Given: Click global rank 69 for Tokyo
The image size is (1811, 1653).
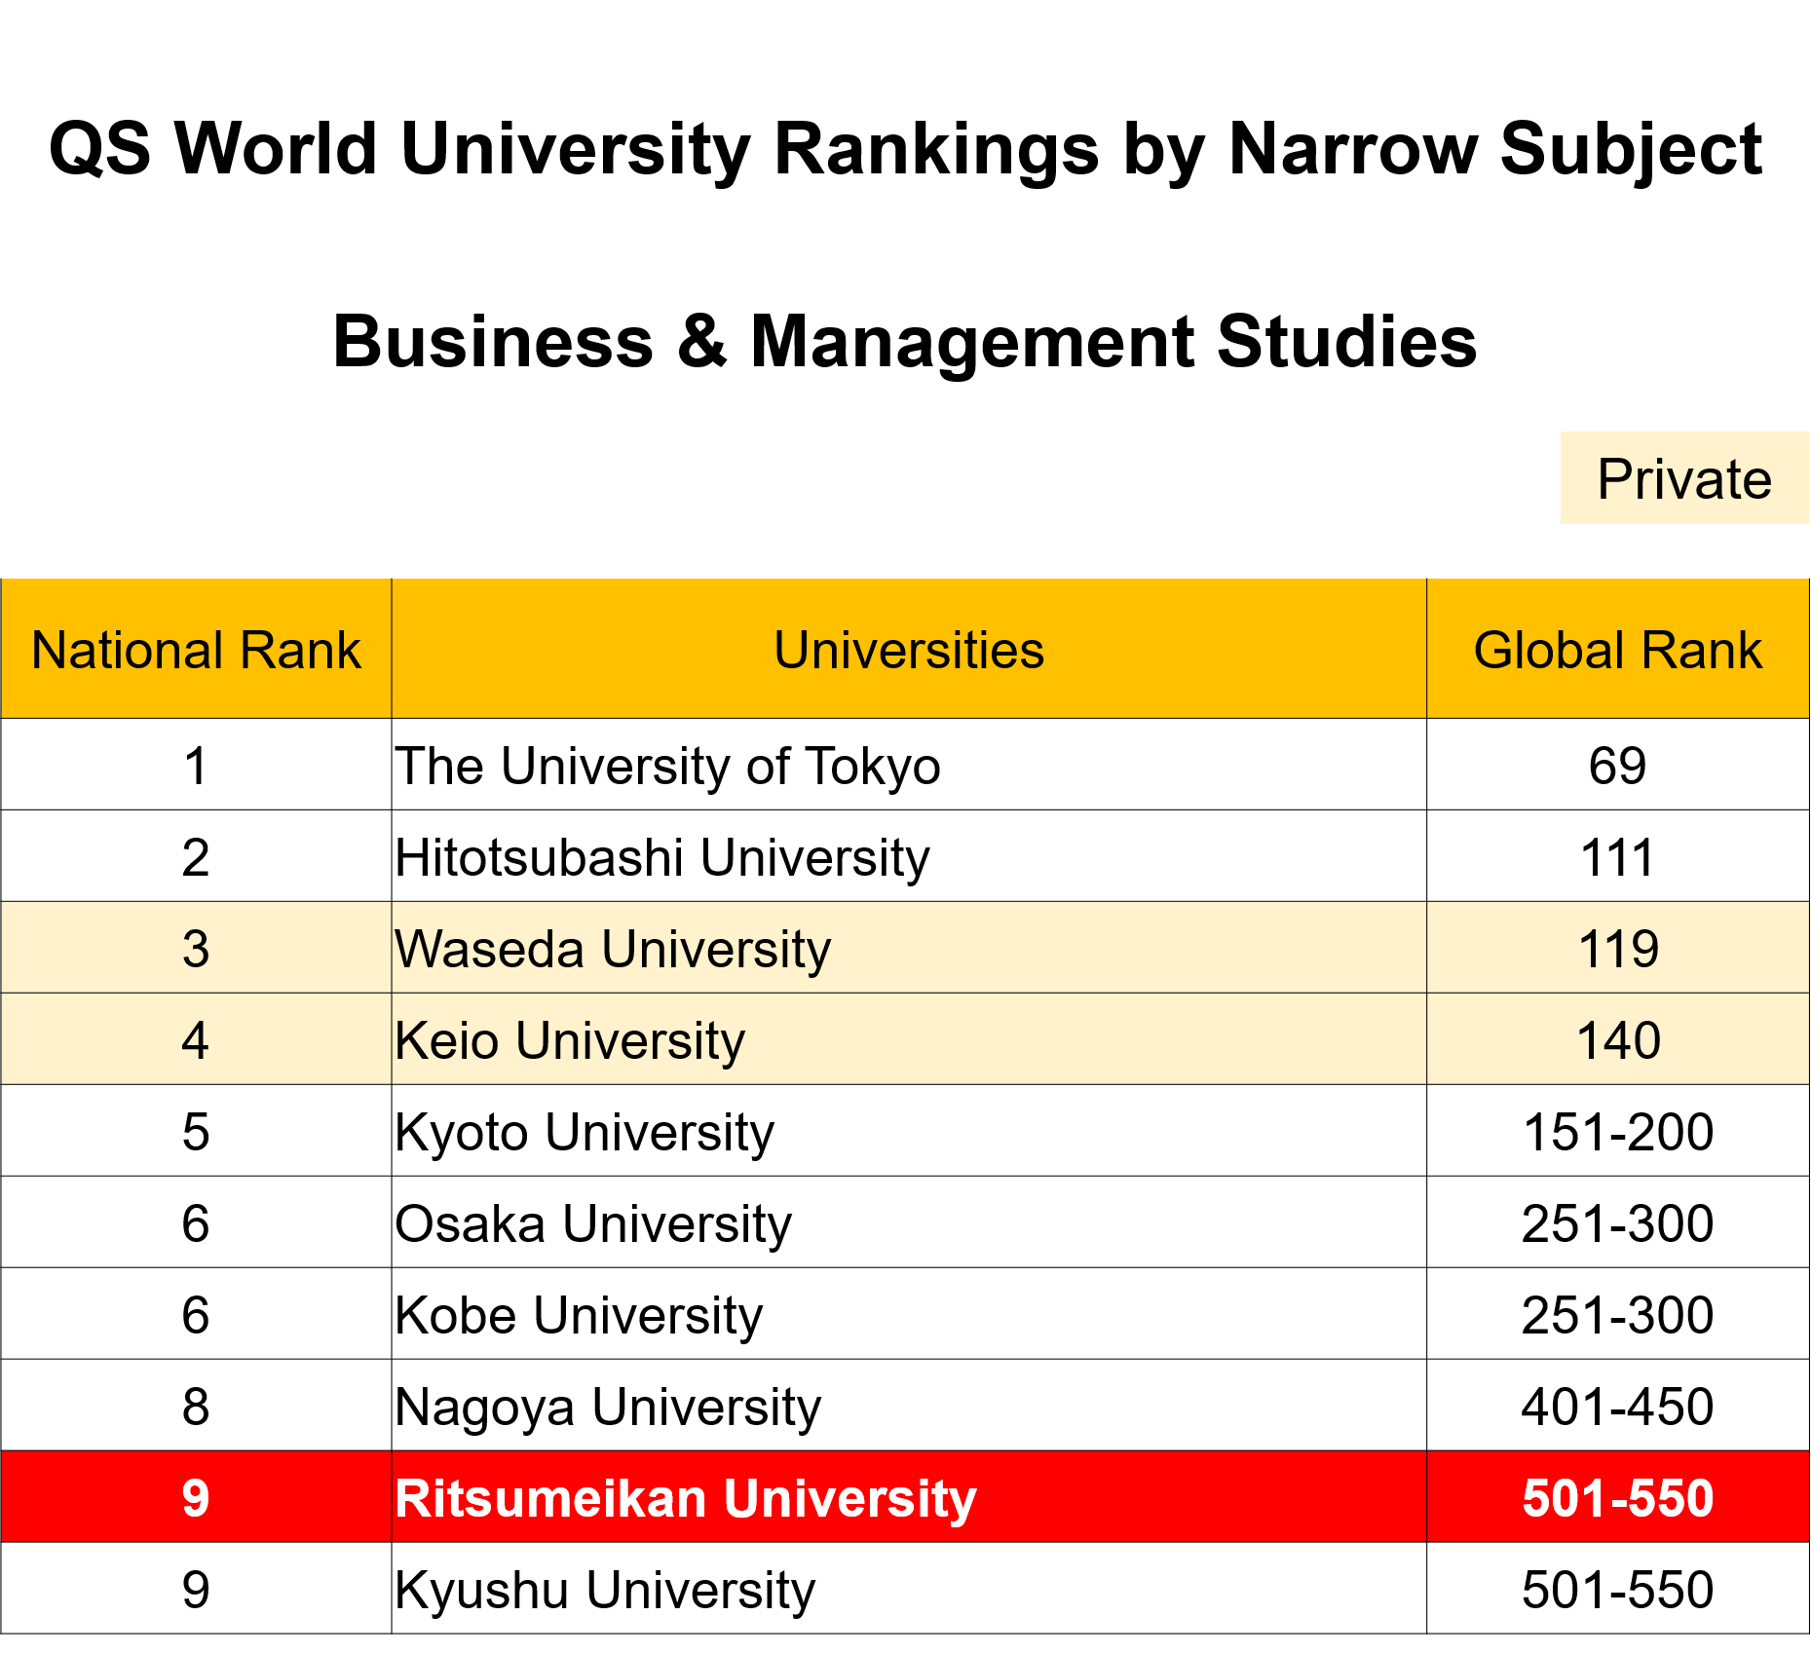Looking at the screenshot, I should (x=1617, y=766).
